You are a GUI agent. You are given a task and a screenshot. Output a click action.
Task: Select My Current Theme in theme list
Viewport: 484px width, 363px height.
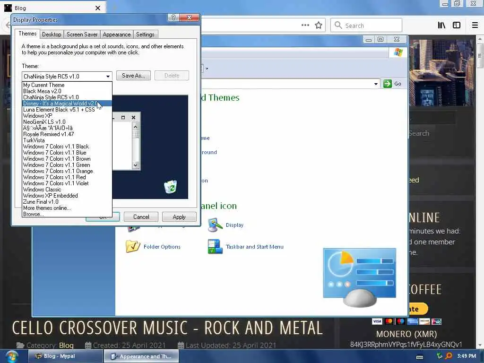pyautogui.click(x=67, y=85)
